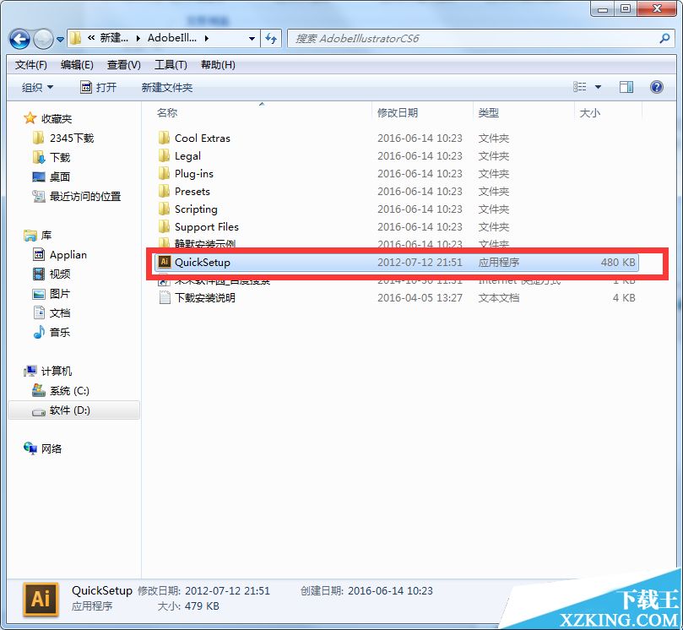This screenshot has width=683, height=630.
Task: Click the search magnifier icon
Action: [x=664, y=38]
